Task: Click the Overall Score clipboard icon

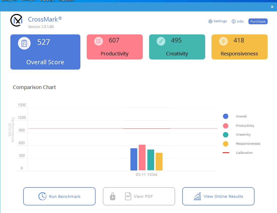Action: [x=24, y=43]
